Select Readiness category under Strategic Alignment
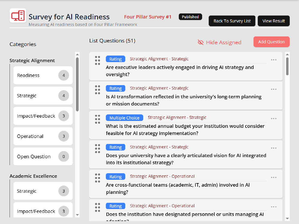Screen dimensions: 299x224 [43, 75]
